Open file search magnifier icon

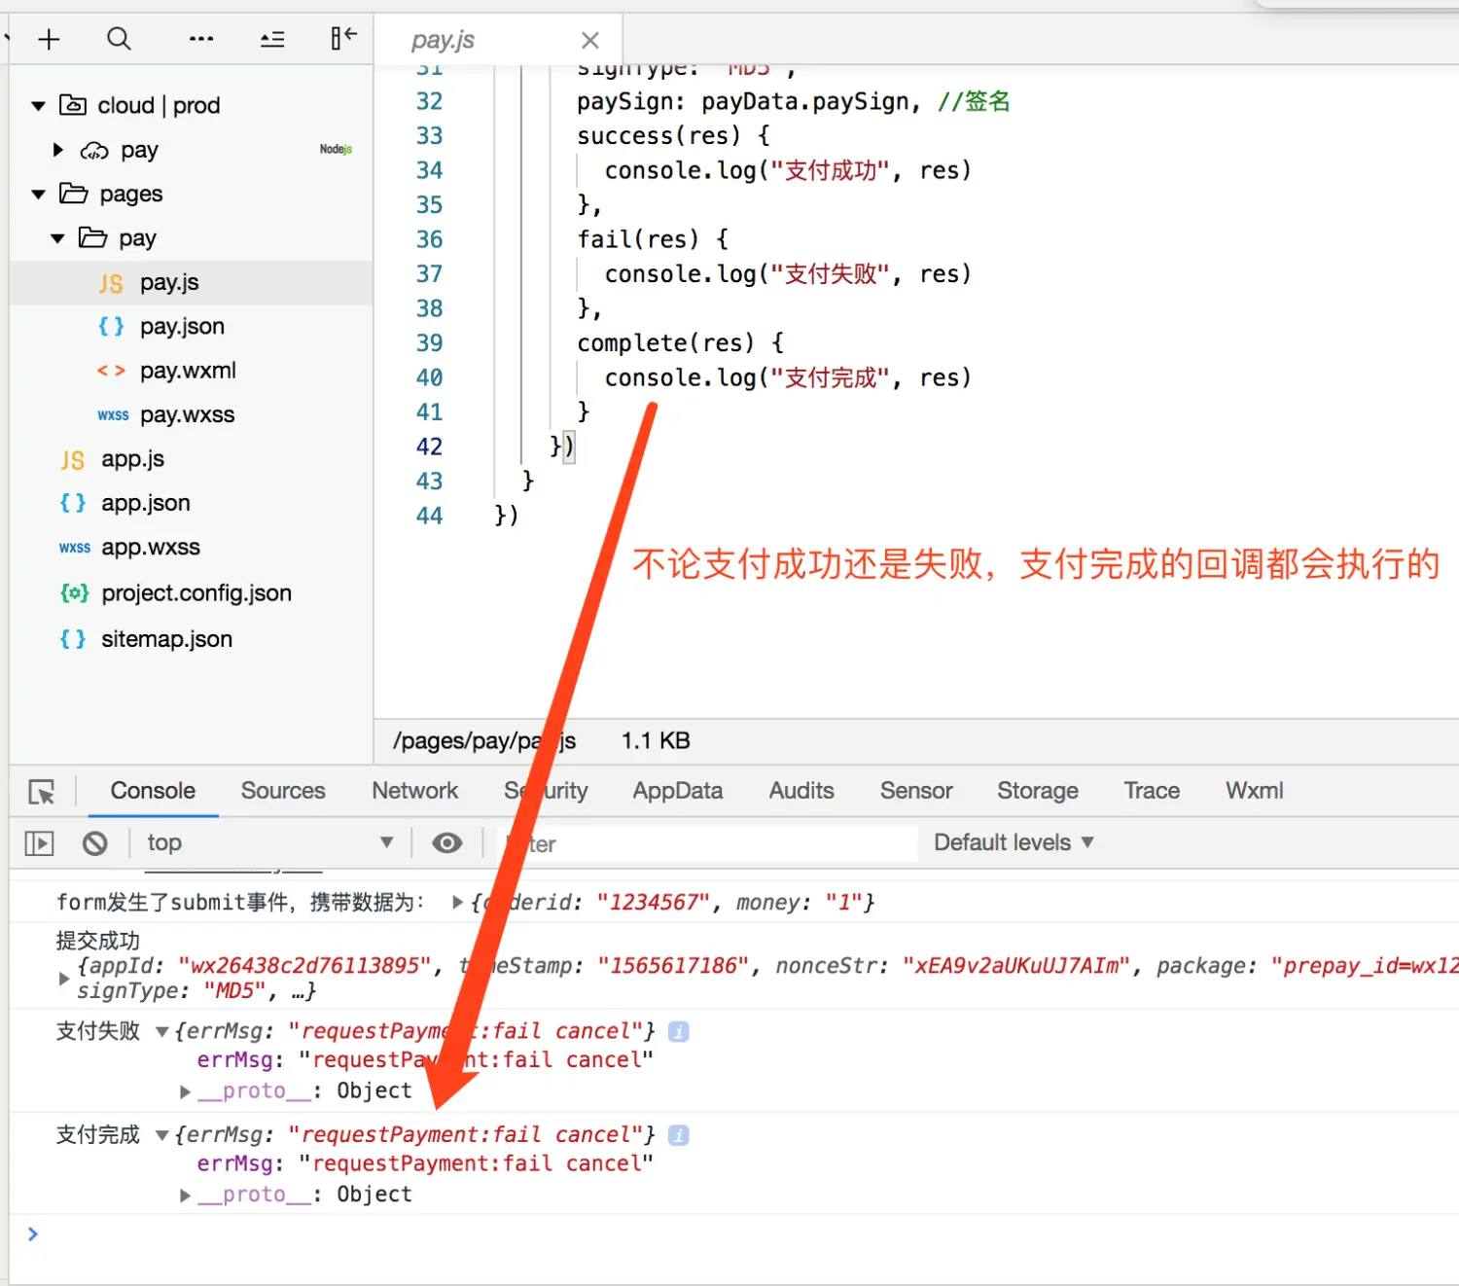point(119,39)
